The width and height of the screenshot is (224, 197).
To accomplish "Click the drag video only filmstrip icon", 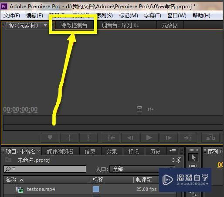I will point(139,109).
